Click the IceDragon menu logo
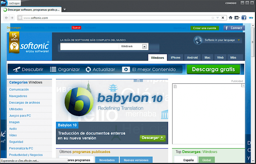Image resolution: width=256 pixels, height=164 pixels. tap(4, 3)
